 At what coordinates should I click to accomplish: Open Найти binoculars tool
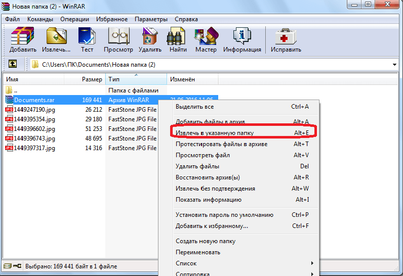pos(176,36)
